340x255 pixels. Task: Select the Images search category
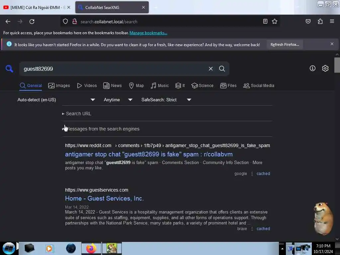59,86
